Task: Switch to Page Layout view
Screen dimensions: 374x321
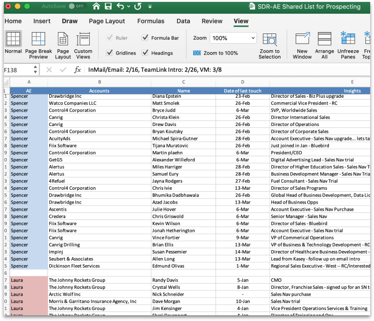Action: [63, 46]
